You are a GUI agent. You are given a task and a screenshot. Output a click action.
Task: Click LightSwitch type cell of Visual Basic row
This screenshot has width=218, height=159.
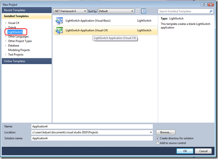click(144, 21)
